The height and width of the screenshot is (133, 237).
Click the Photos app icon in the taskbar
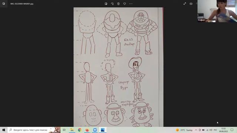pyautogui.click(x=103, y=130)
